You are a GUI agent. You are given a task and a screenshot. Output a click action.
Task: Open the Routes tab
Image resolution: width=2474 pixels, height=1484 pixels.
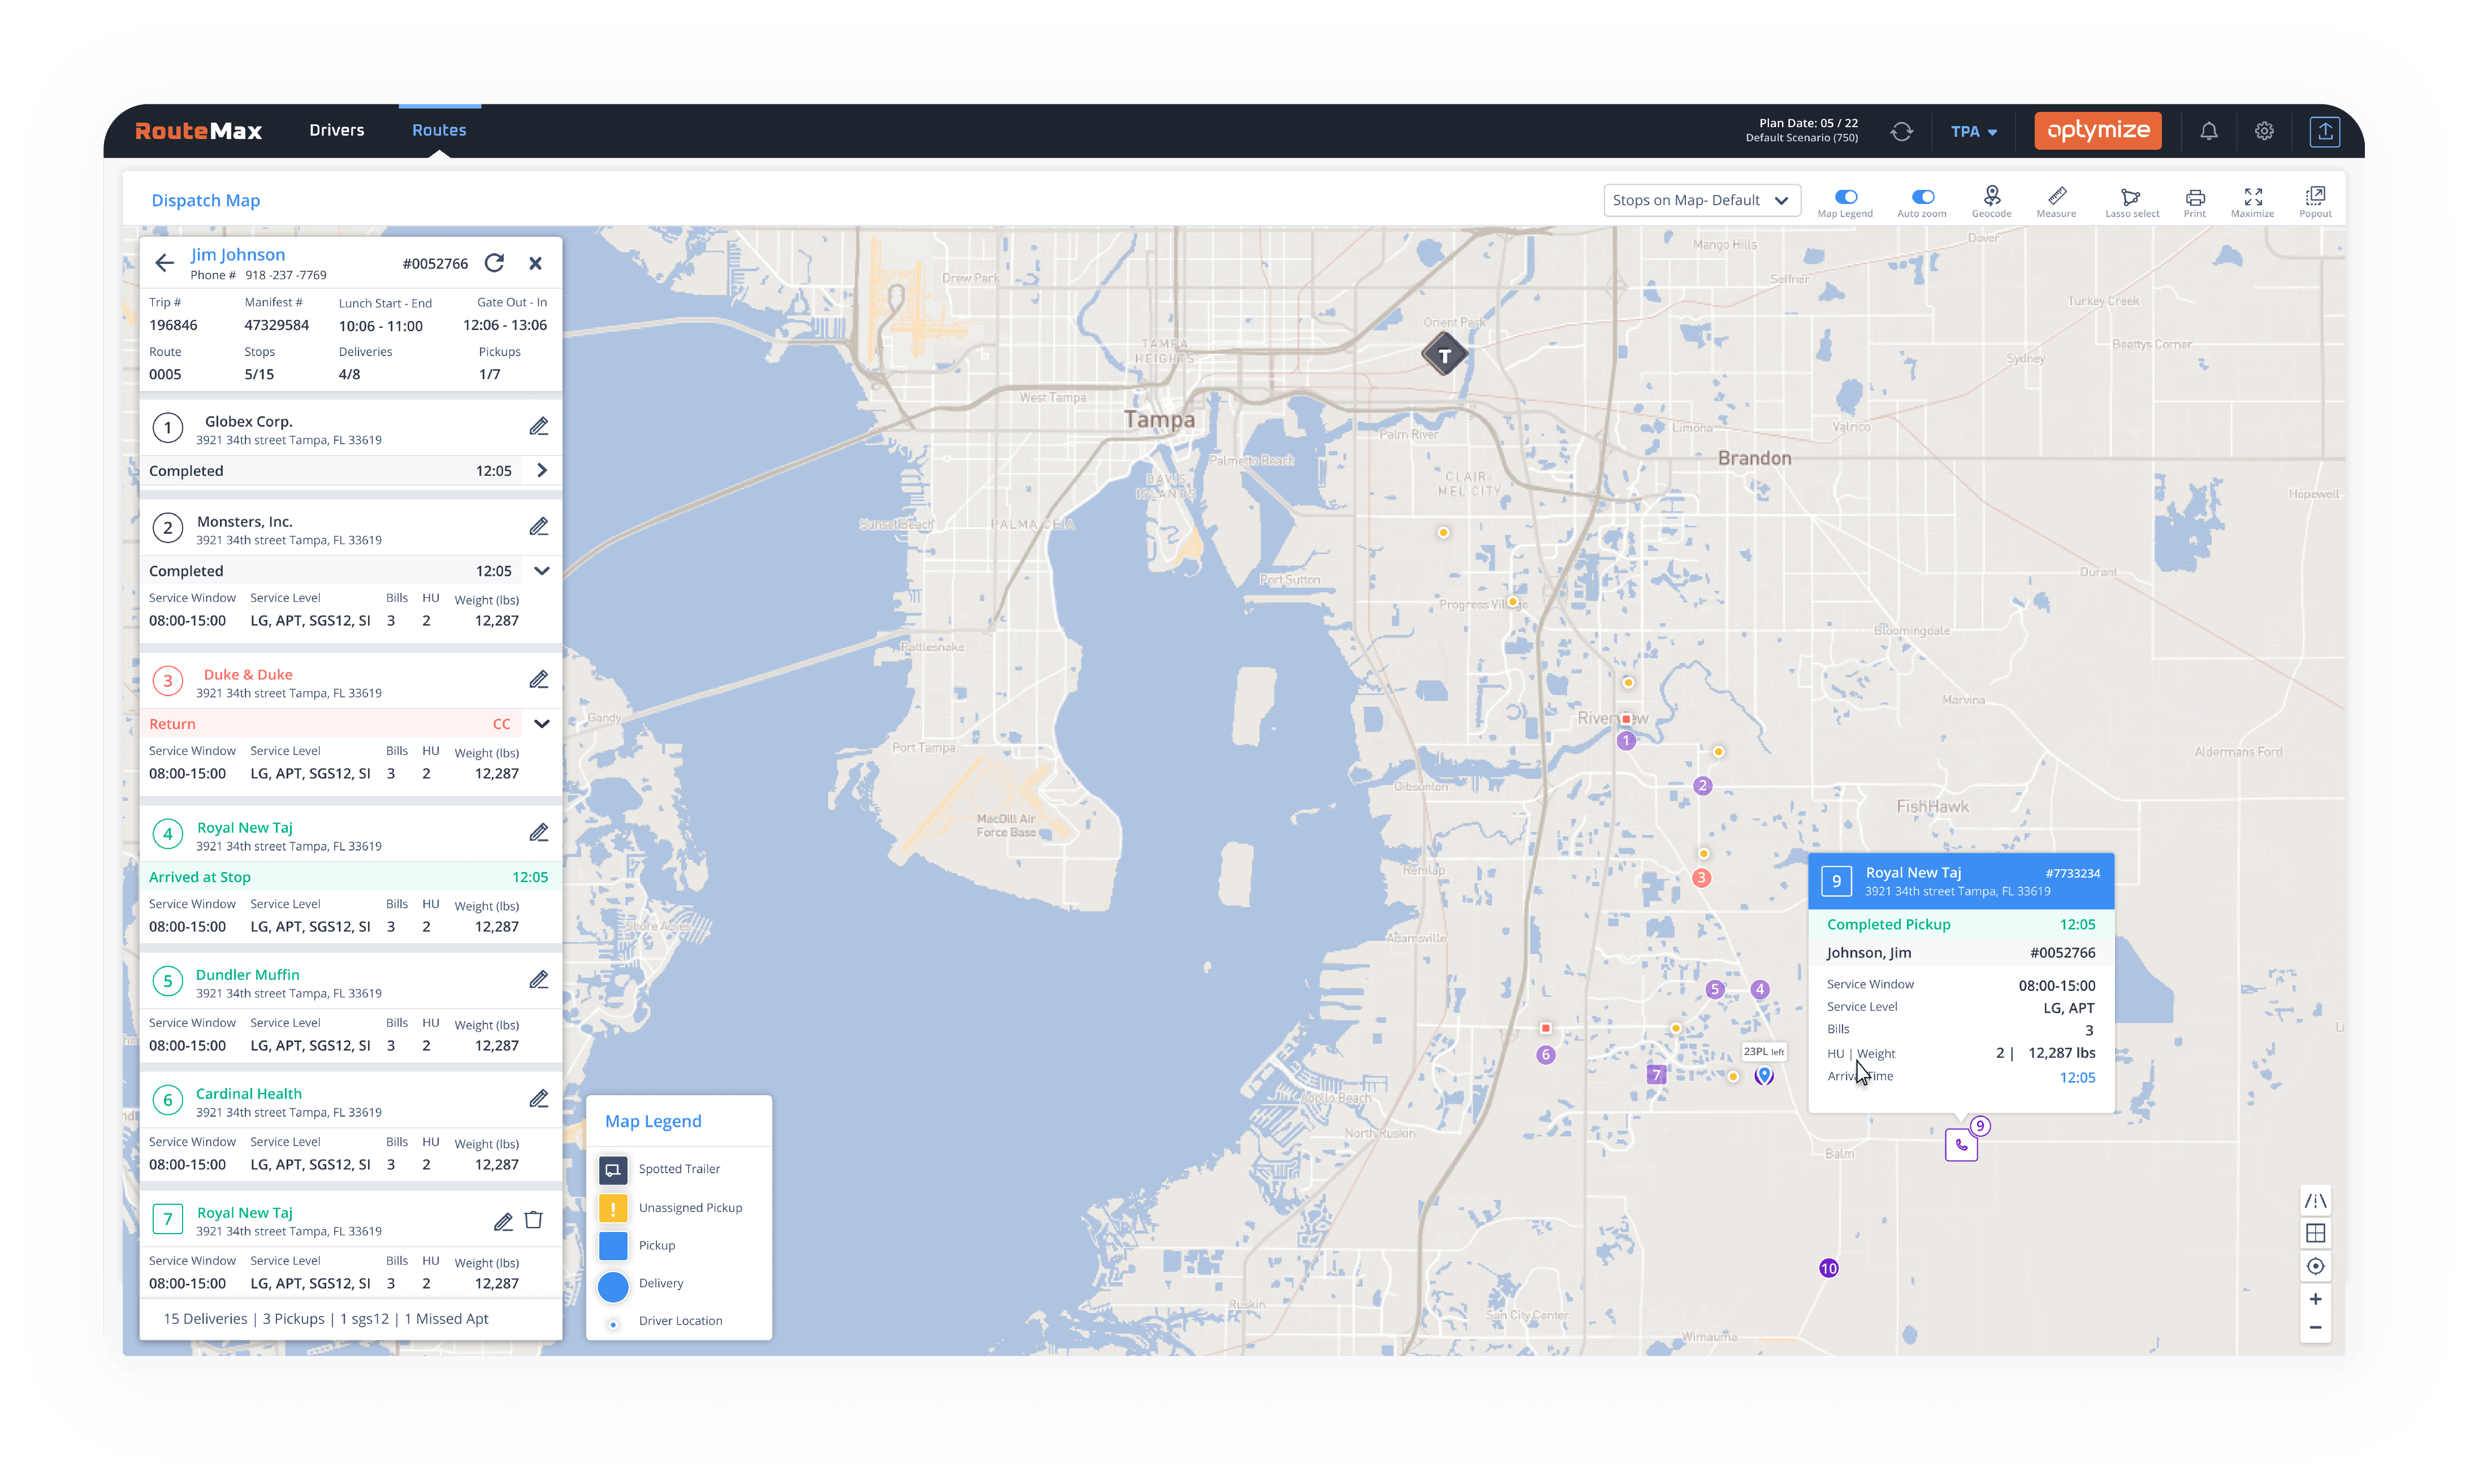click(x=439, y=130)
